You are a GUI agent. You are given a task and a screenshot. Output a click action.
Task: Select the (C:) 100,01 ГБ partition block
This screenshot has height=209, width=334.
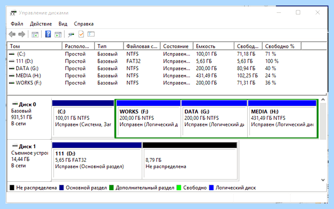pyautogui.click(x=83, y=119)
